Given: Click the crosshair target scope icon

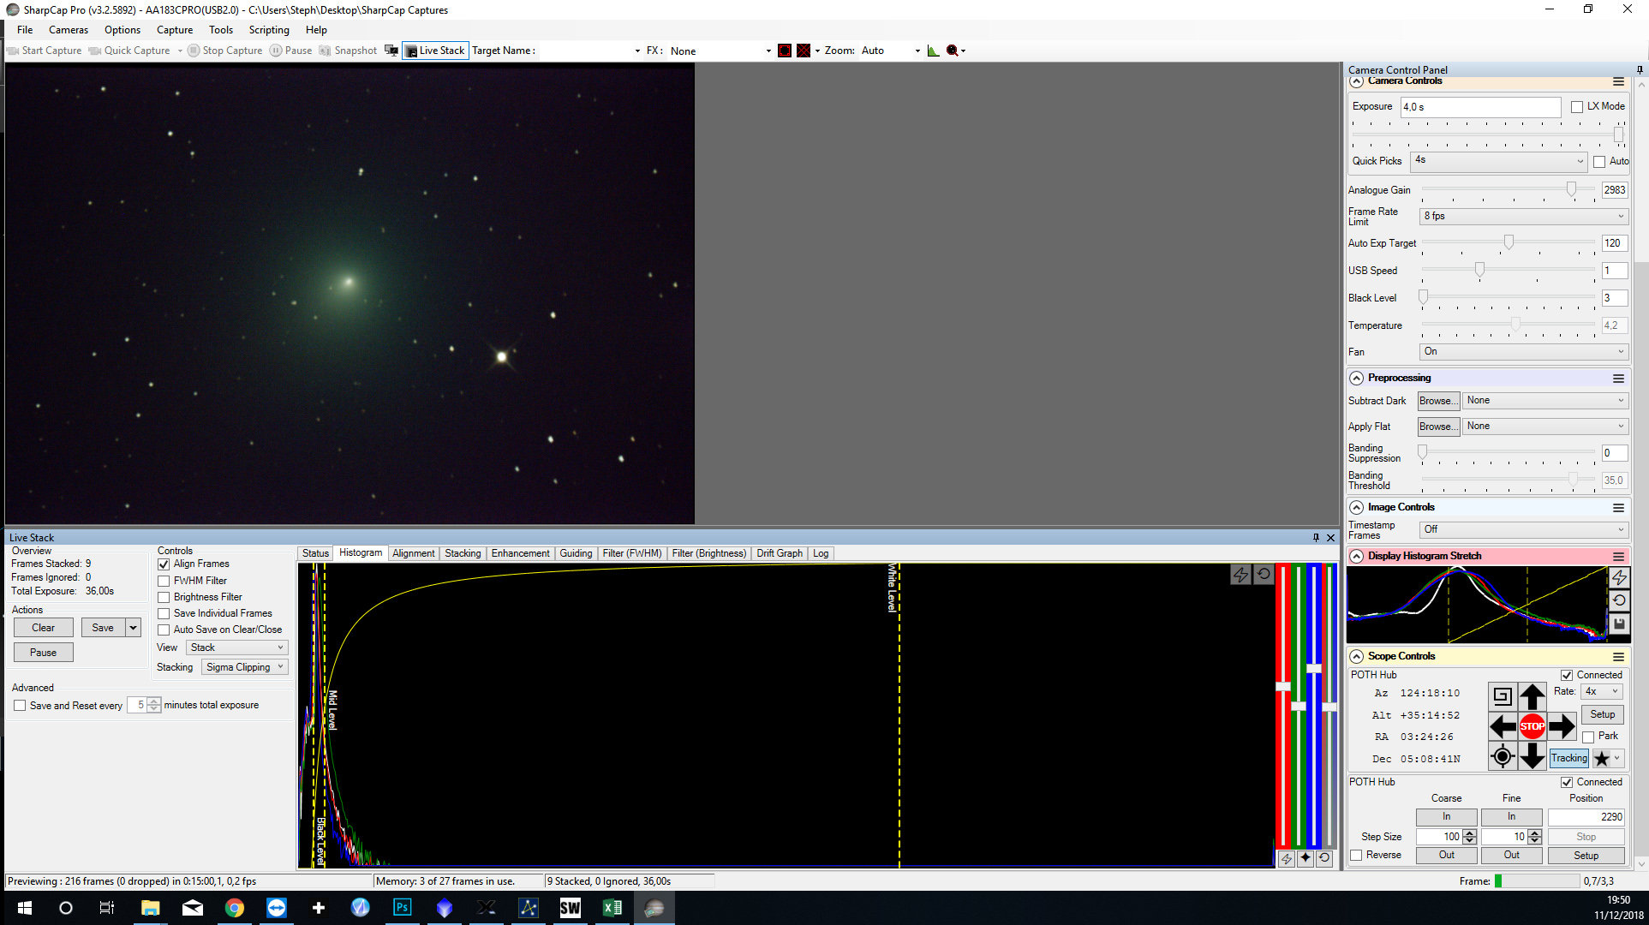Looking at the screenshot, I should click(x=1502, y=756).
